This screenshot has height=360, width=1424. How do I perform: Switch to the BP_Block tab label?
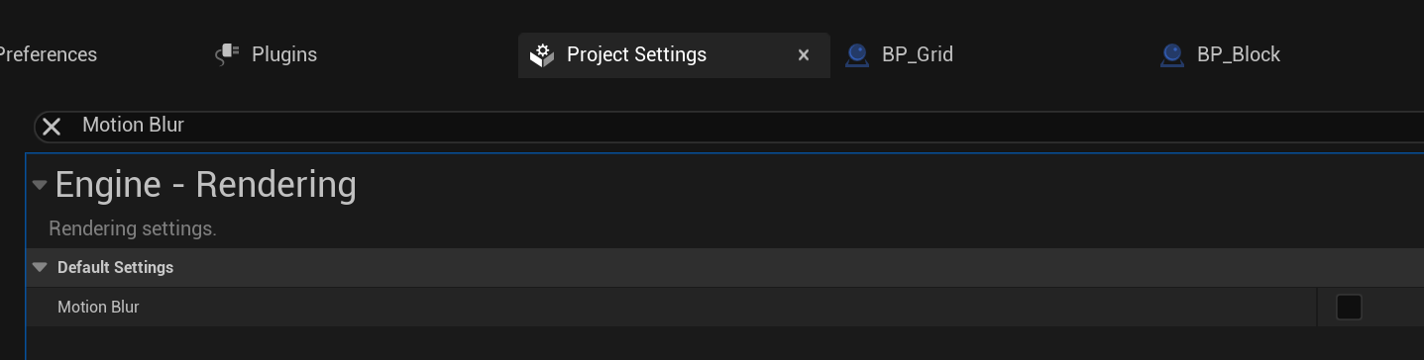pyautogui.click(x=1239, y=54)
